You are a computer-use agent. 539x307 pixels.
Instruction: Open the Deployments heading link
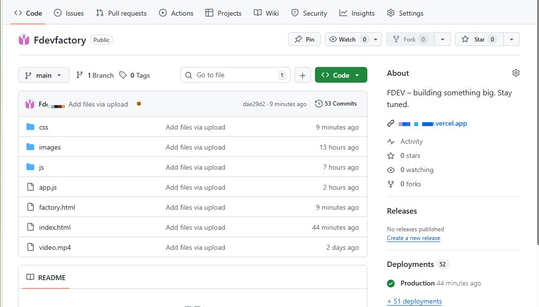click(x=410, y=264)
